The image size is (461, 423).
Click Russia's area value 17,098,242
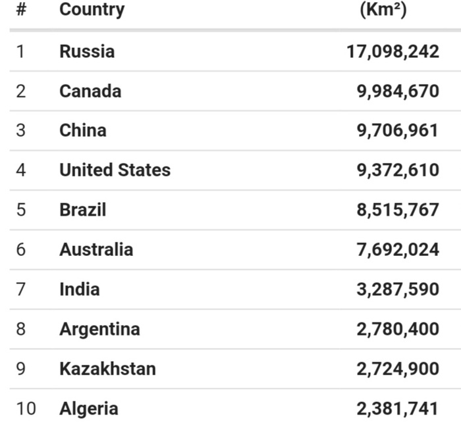tap(393, 51)
